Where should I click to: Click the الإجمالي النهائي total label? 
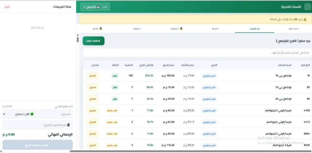pyautogui.click(x=60, y=135)
